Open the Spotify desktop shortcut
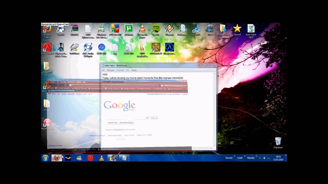The width and height of the screenshot is (328, 184). click(x=156, y=31)
